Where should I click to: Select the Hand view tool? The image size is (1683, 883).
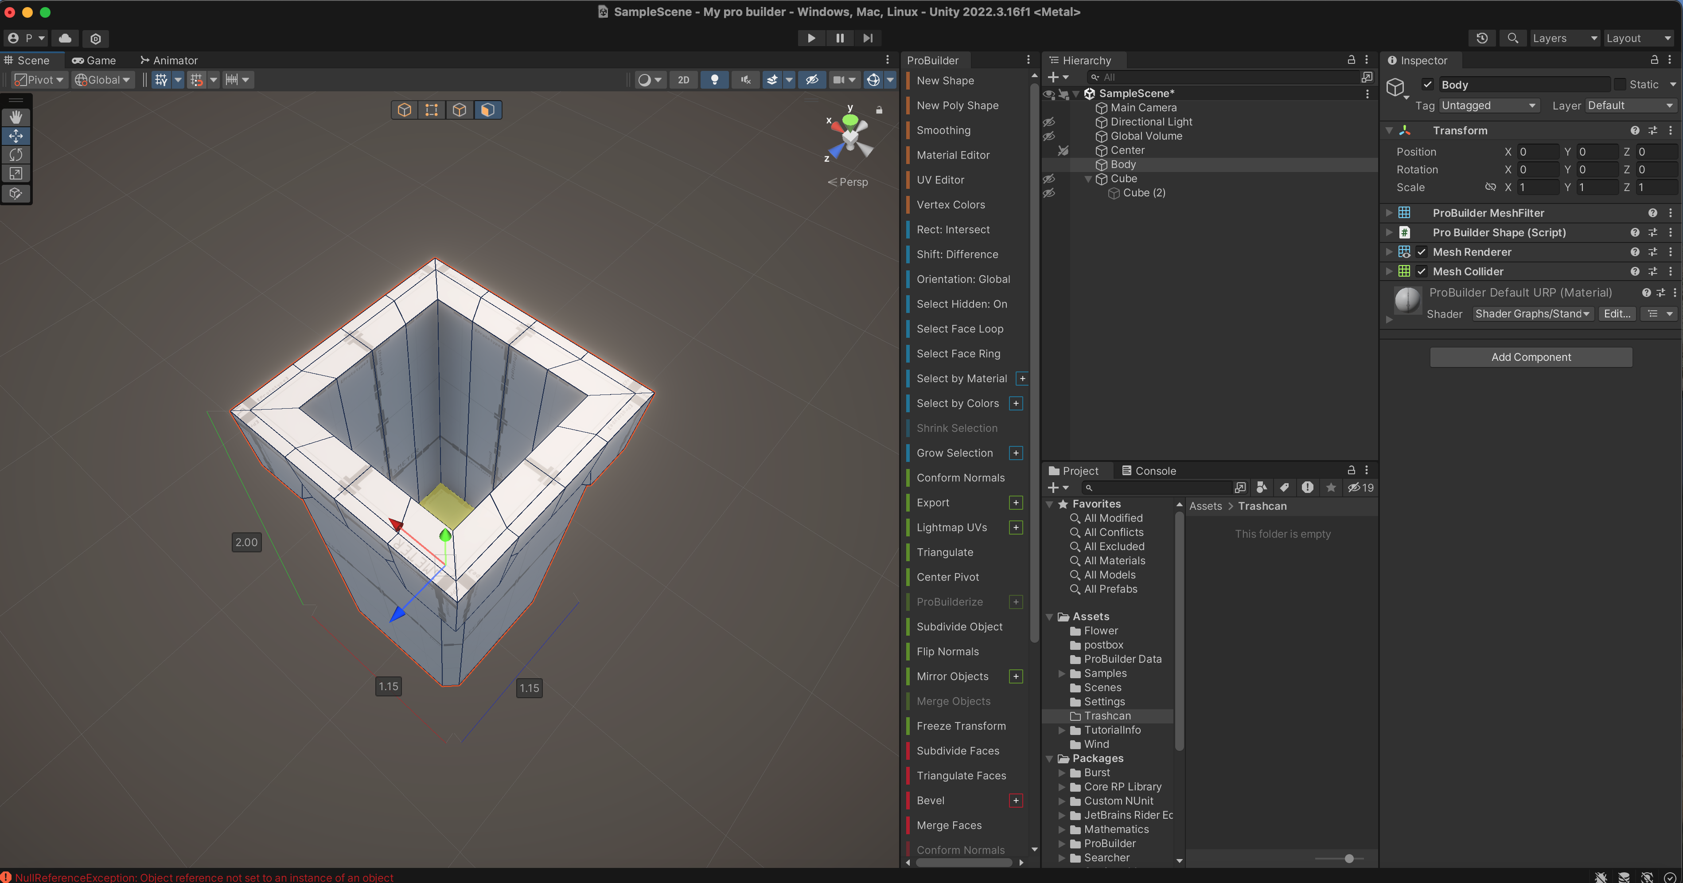coord(16,117)
